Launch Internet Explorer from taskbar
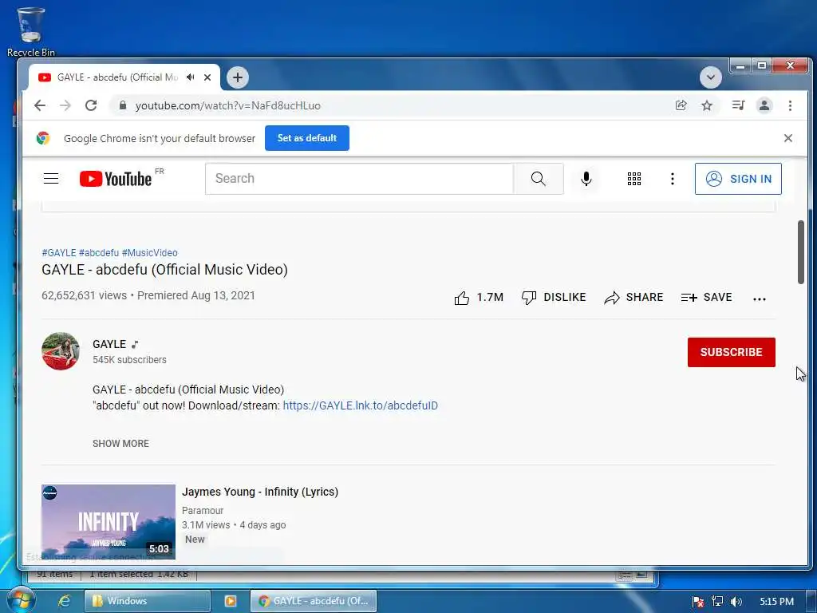This screenshot has width=817, height=613. pyautogui.click(x=64, y=601)
